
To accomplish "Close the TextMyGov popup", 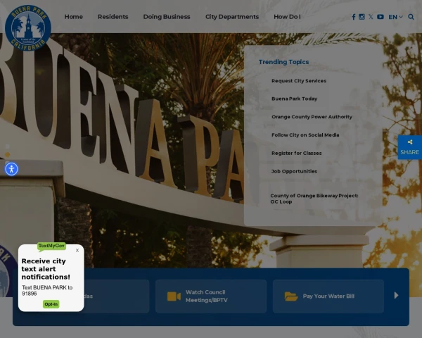I will tap(77, 251).
